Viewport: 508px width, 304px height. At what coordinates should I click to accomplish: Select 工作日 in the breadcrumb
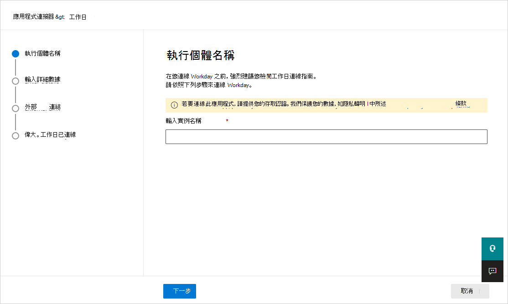click(78, 16)
